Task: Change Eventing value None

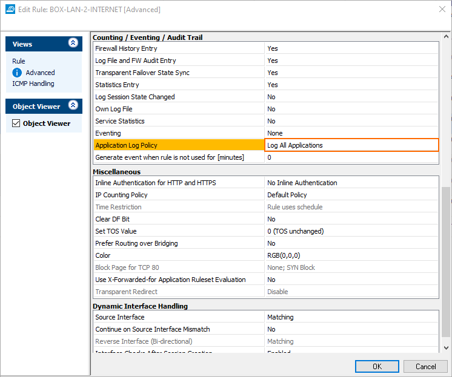Action: click(x=351, y=133)
